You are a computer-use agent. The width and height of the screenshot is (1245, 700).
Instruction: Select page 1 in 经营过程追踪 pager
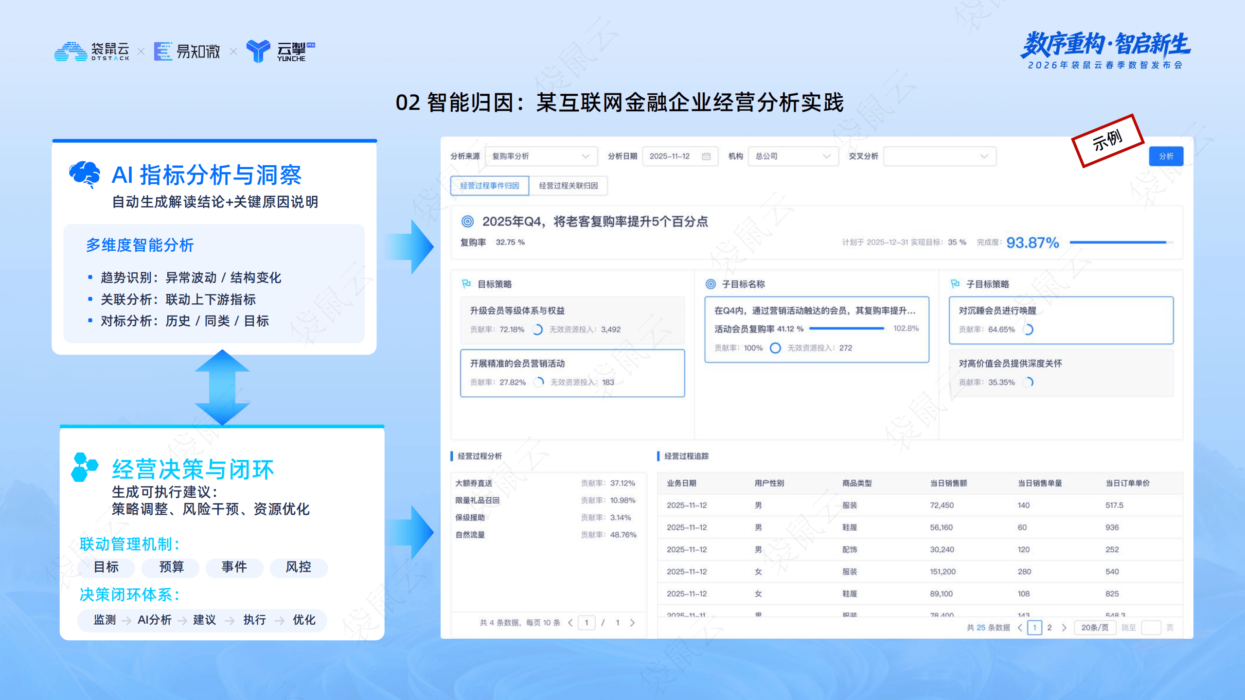click(x=1034, y=628)
